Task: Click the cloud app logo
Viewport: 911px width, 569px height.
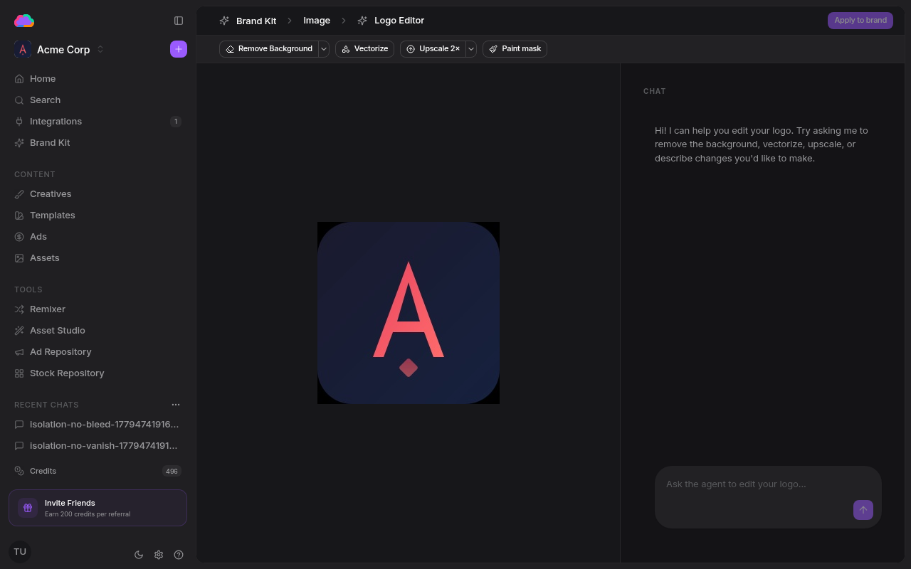Action: (24, 21)
